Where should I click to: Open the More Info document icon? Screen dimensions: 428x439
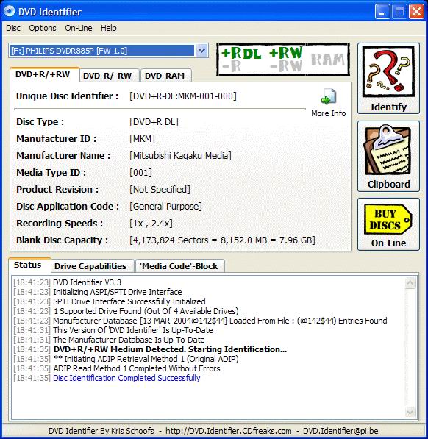[329, 96]
